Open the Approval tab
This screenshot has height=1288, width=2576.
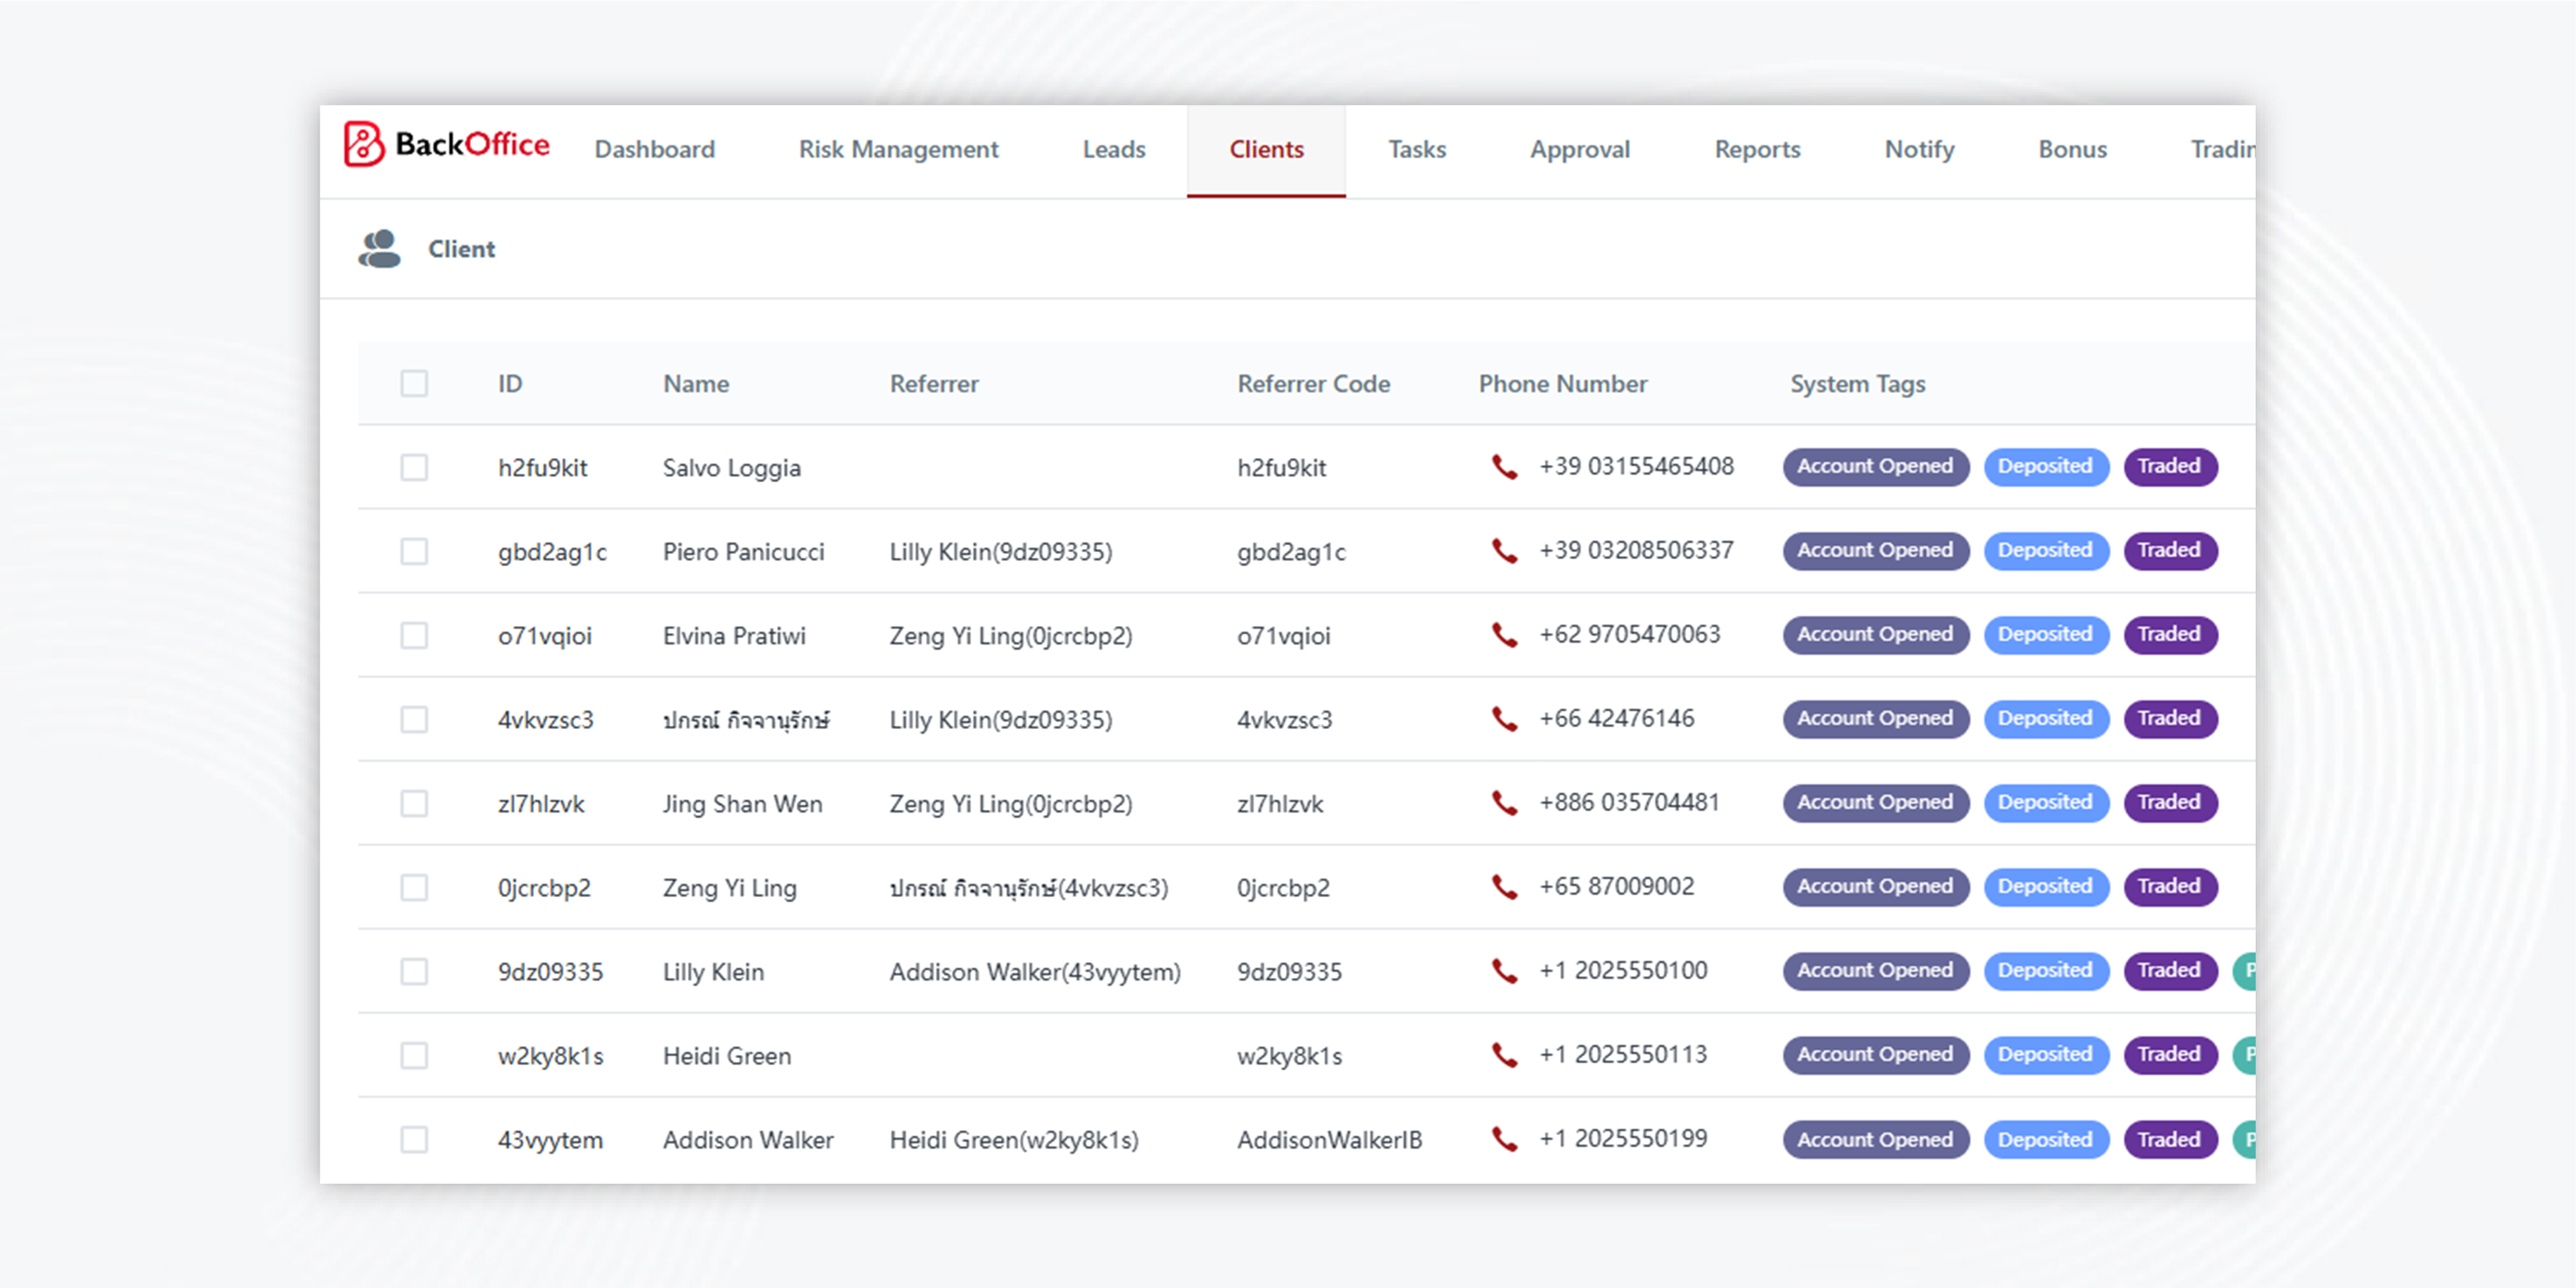[1580, 150]
